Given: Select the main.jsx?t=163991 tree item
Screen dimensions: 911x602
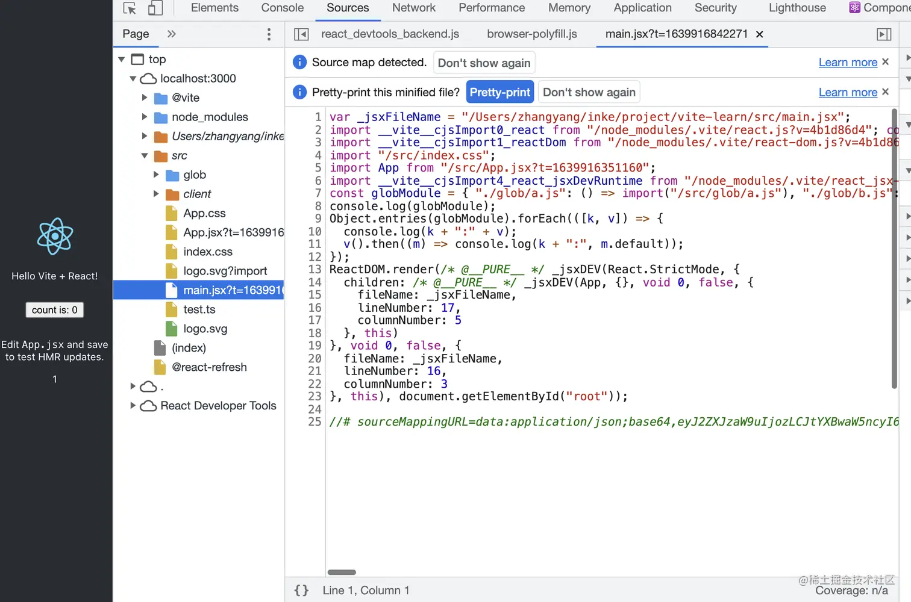Looking at the screenshot, I should [x=198, y=290].
